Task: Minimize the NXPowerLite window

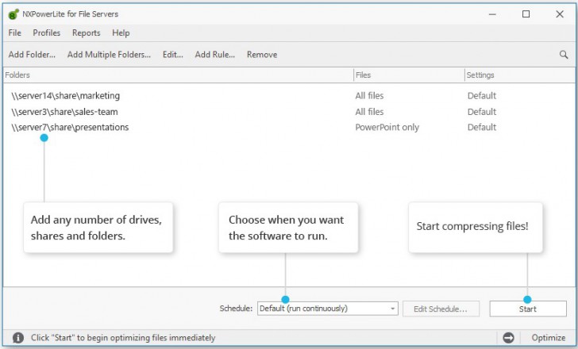Action: point(492,14)
